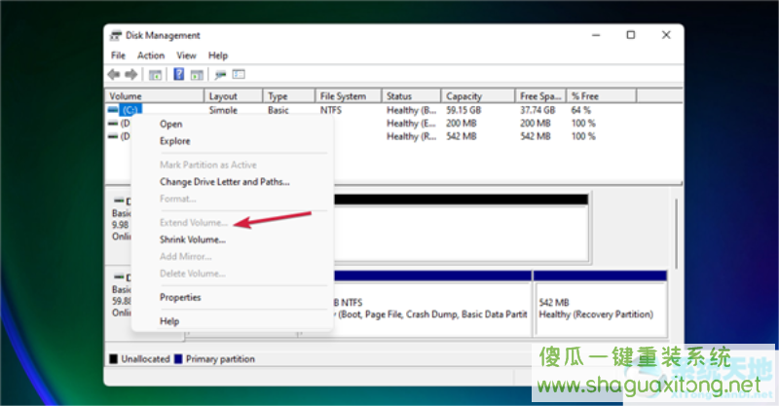Click Properties in the context menu
779x406 pixels.
coord(180,297)
